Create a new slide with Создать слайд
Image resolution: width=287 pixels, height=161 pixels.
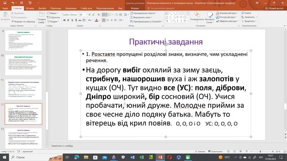(42, 18)
